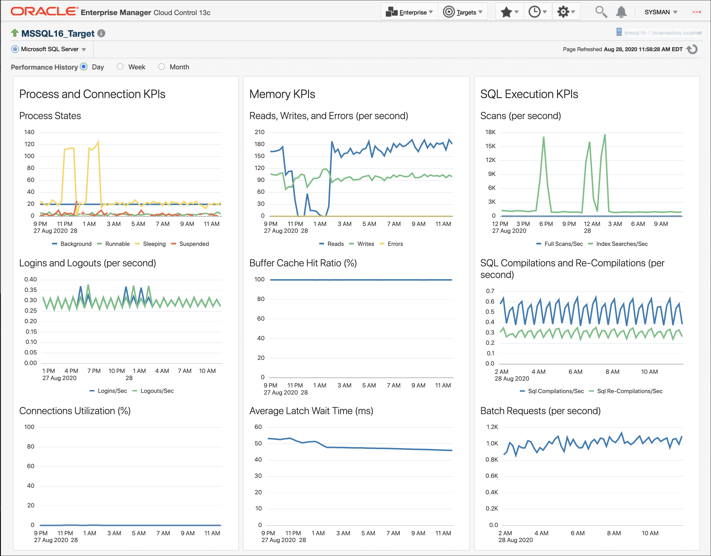Open the blurred host name link
The image size is (711, 556).
[663, 33]
